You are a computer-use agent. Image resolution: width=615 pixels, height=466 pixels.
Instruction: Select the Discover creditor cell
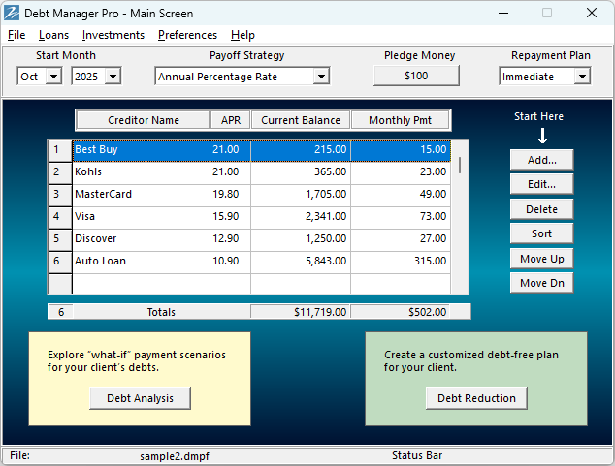tap(142, 240)
